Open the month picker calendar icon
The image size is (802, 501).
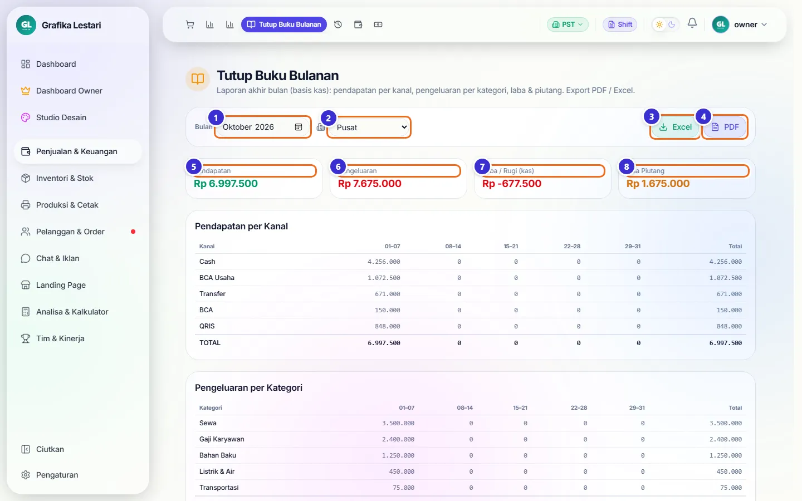299,127
